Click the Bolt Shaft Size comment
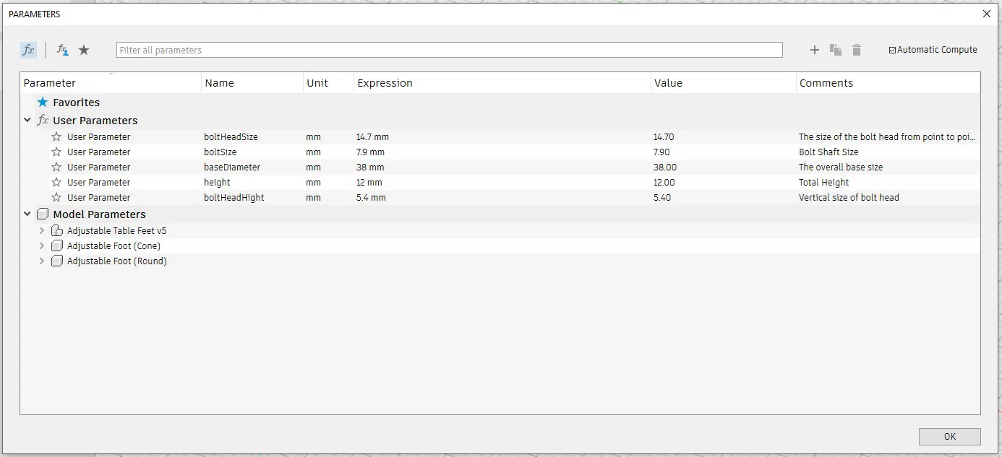The image size is (1002, 457). coord(828,152)
